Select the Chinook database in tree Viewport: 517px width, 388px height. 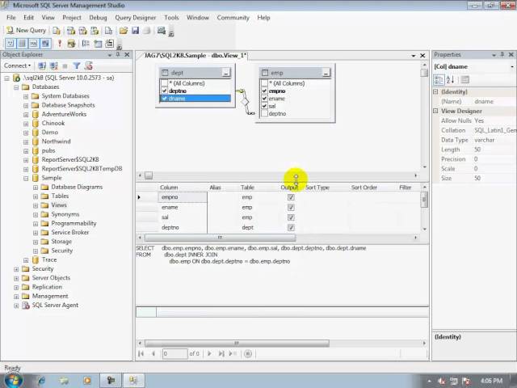point(53,123)
